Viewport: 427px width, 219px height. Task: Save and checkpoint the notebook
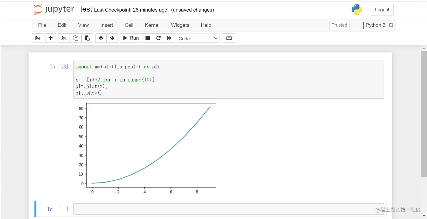[38, 38]
